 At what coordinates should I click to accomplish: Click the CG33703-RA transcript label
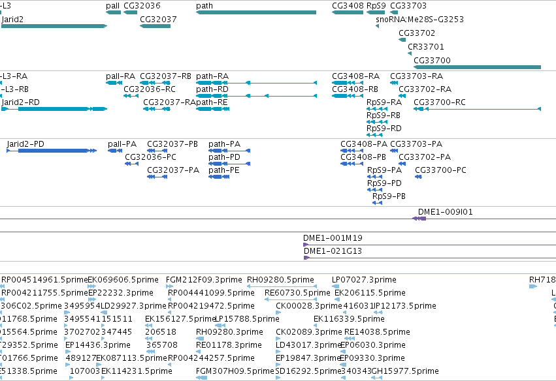click(416, 76)
